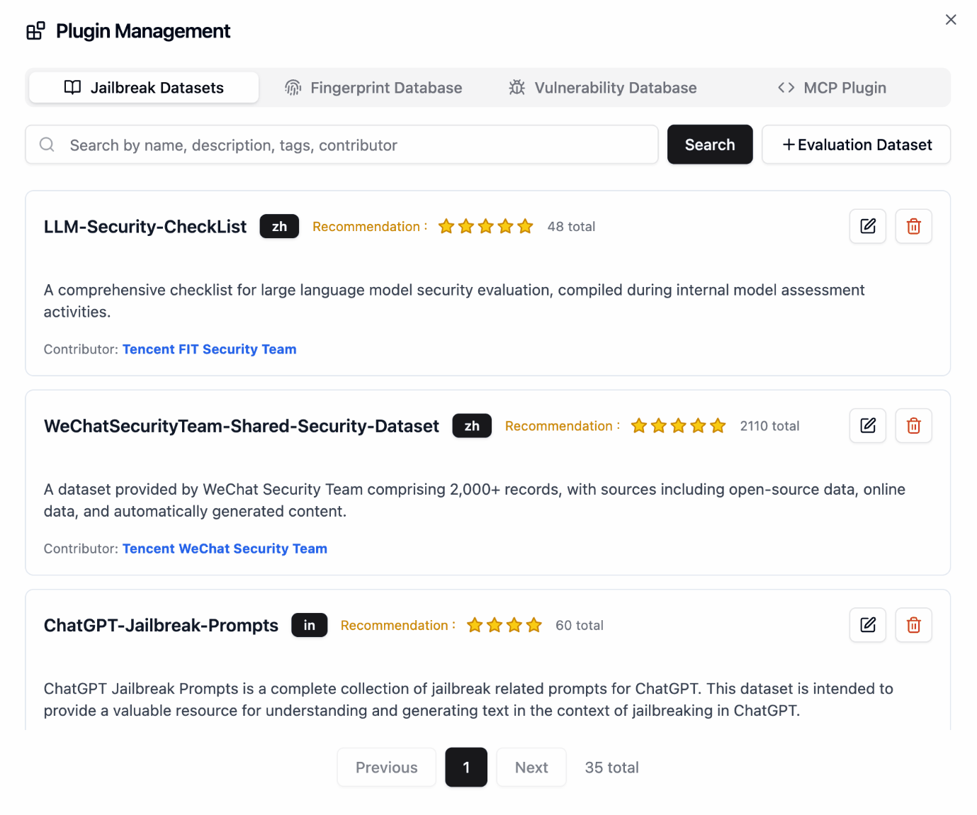977x815 pixels.
Task: Switch to the MCP Plugin tab
Action: tap(832, 87)
